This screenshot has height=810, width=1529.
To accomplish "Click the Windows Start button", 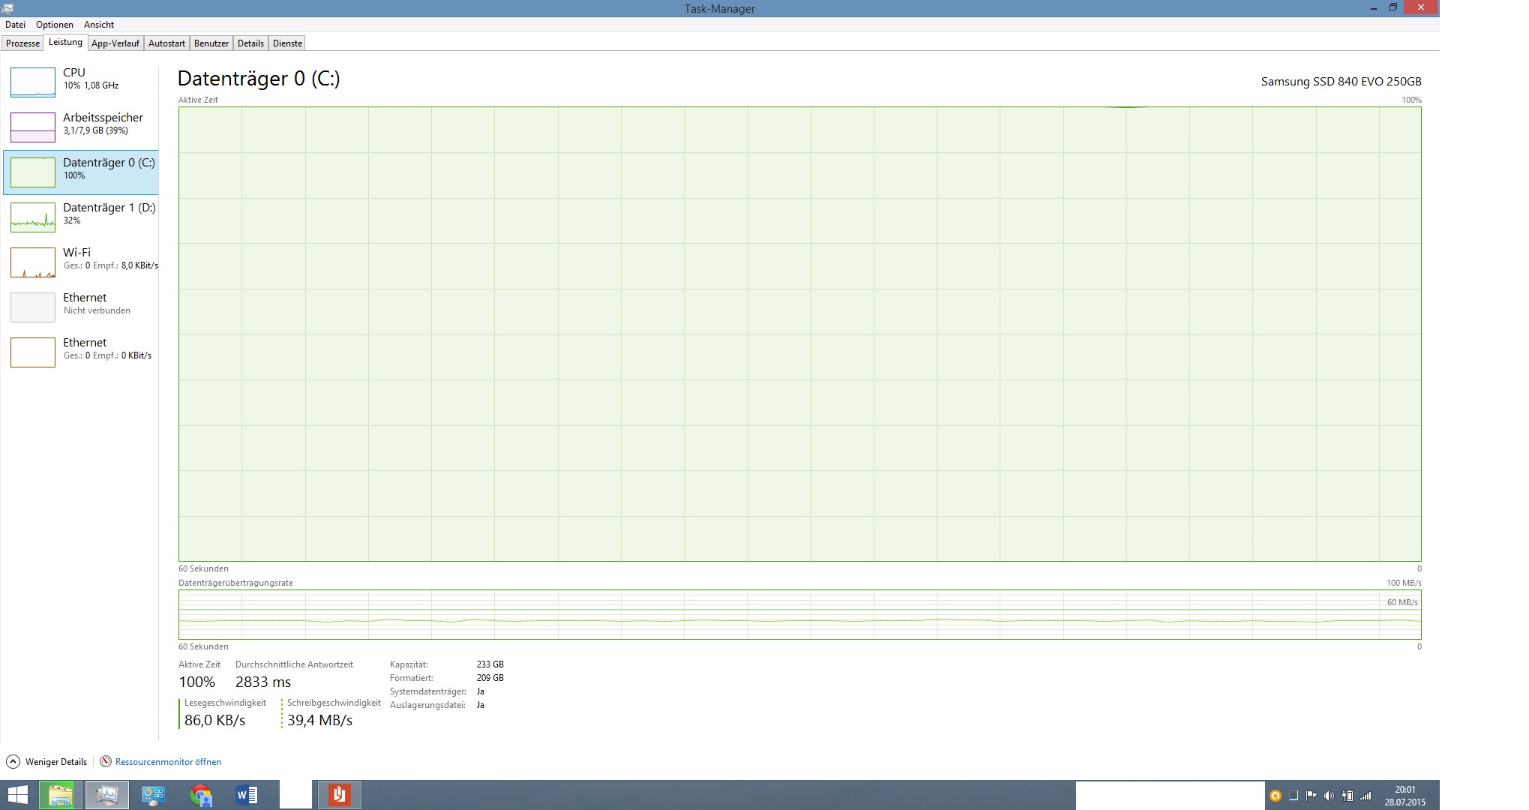I will tap(17, 795).
